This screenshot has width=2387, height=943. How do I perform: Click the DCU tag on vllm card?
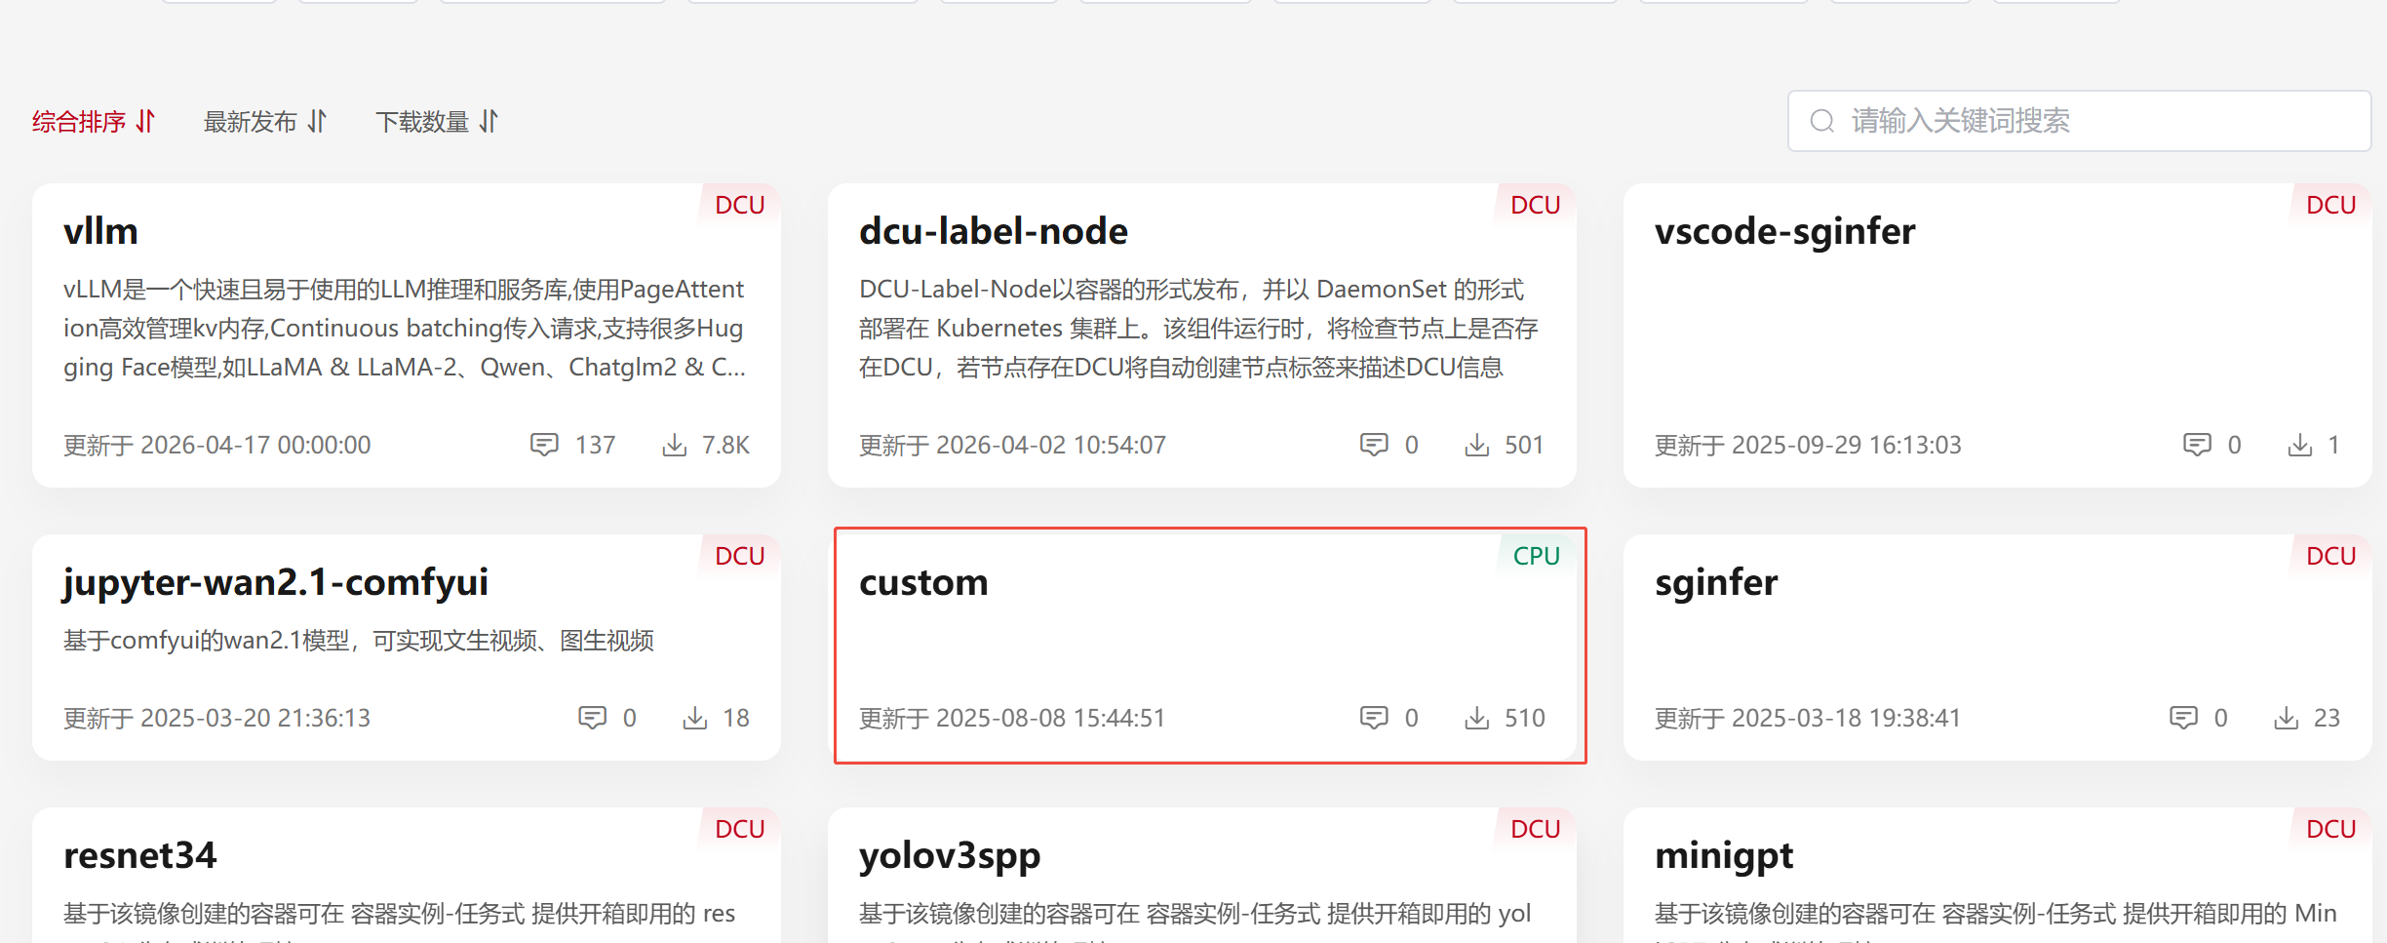pyautogui.click(x=740, y=205)
